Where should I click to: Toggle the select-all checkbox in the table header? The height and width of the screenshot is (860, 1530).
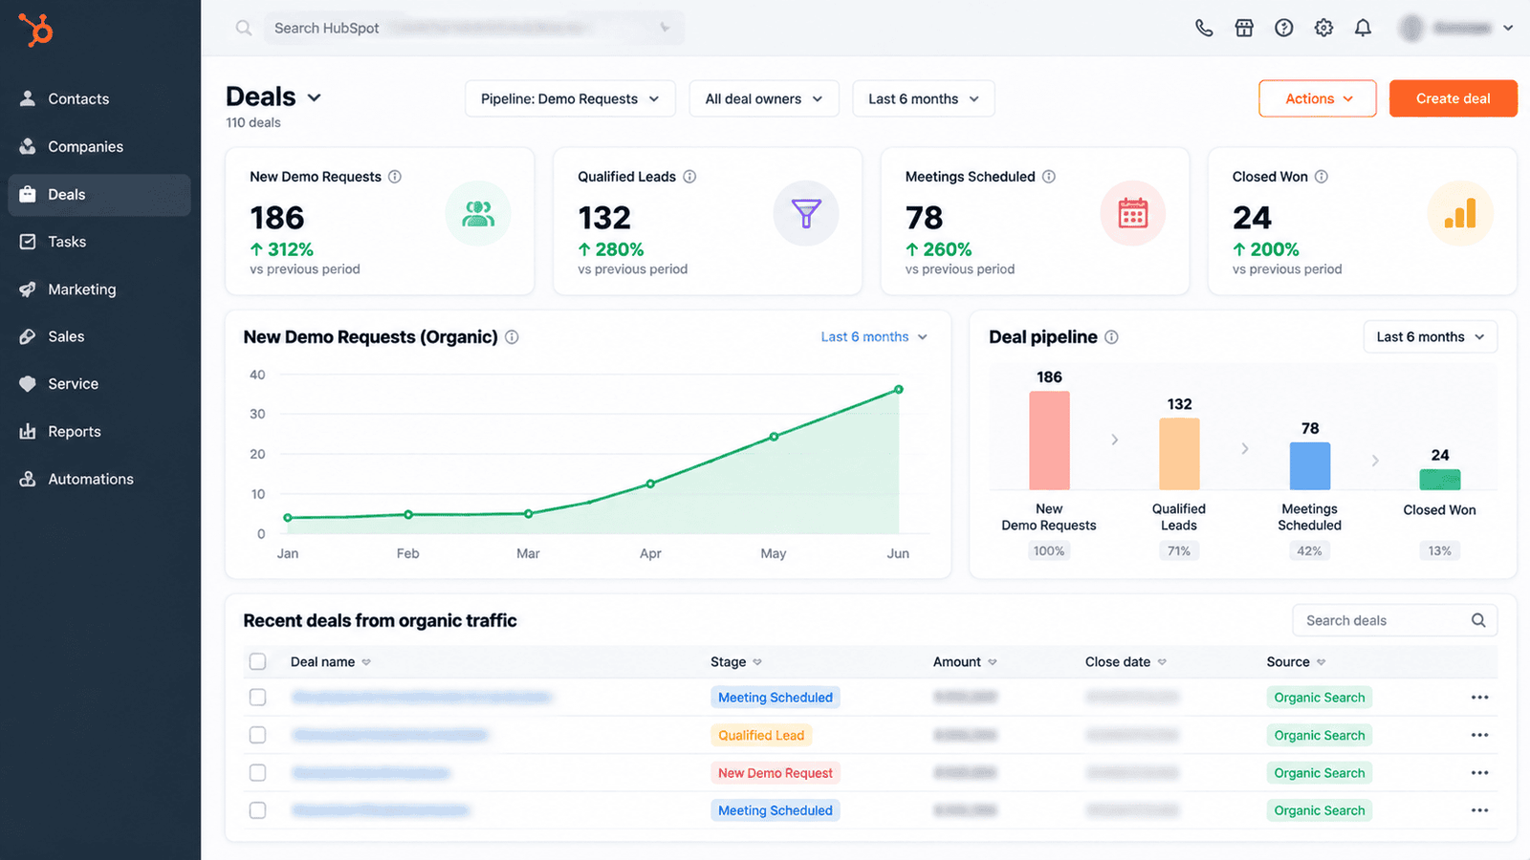click(x=258, y=661)
